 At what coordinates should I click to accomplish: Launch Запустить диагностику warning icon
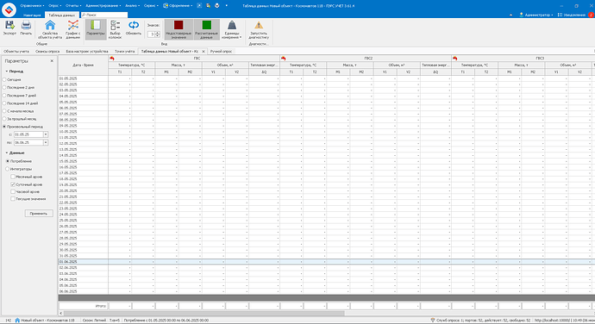click(259, 25)
